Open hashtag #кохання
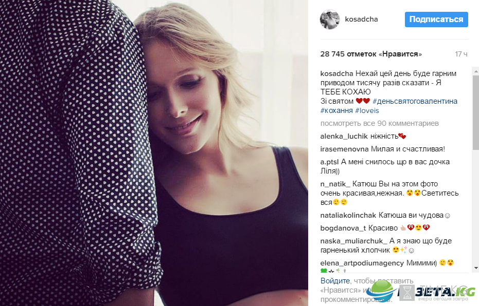Screen dimensions: 479x306 336,110
